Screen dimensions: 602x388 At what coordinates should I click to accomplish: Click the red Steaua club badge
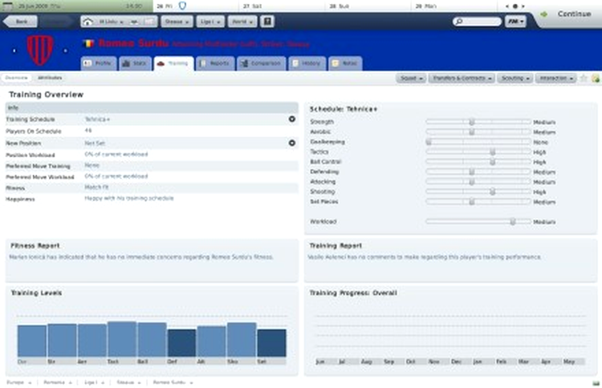40,50
